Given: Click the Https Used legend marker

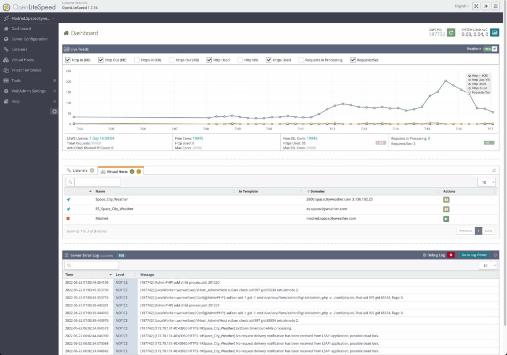Looking at the screenshot, I should [x=469, y=88].
